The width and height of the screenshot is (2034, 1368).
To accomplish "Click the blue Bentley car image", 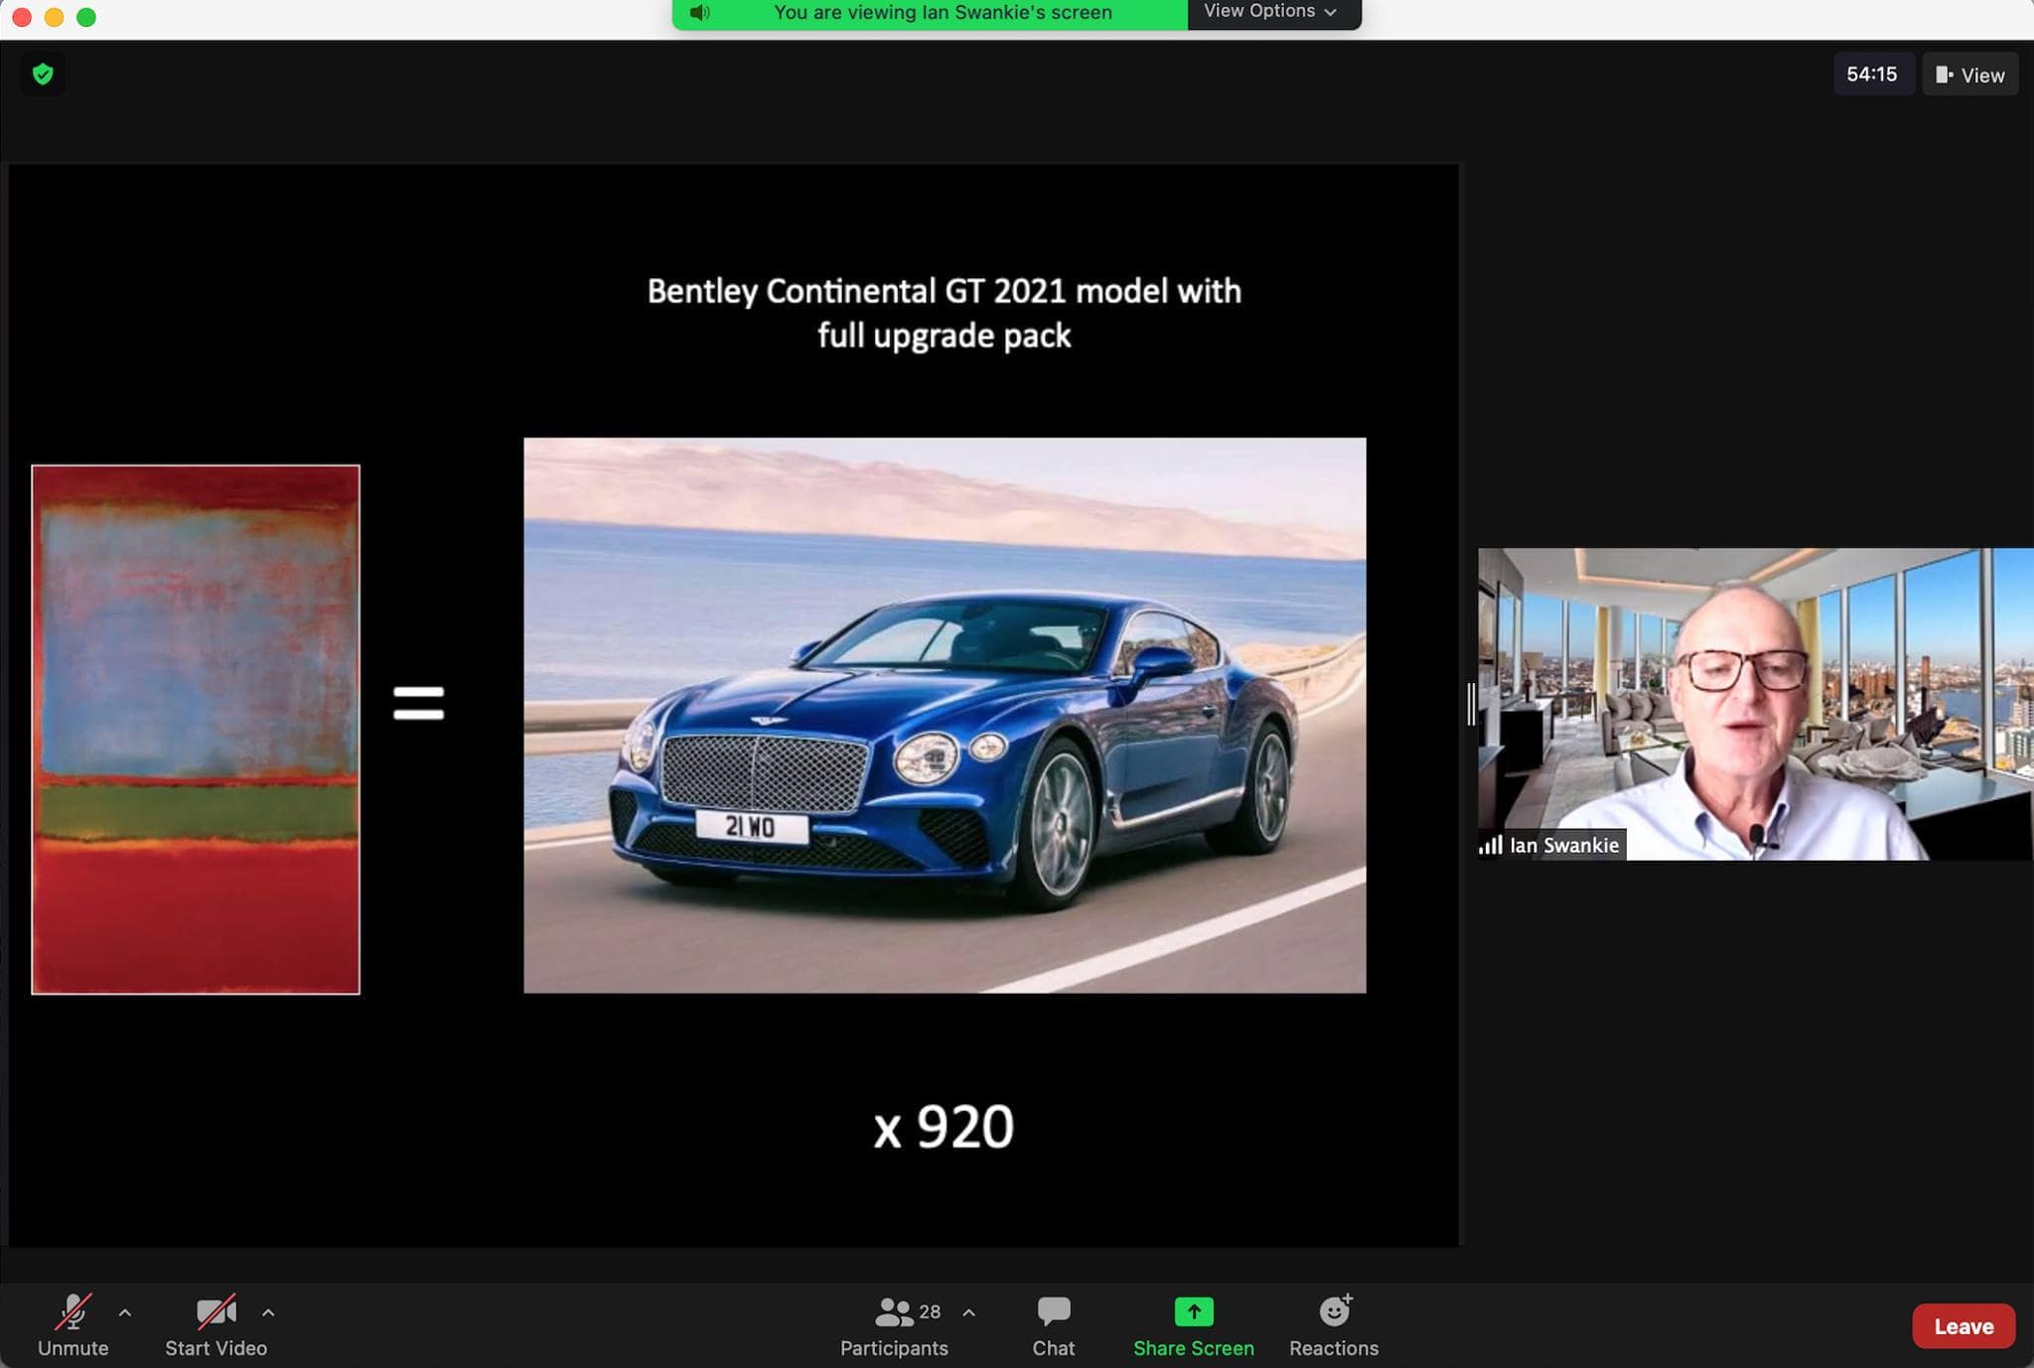I will point(944,715).
